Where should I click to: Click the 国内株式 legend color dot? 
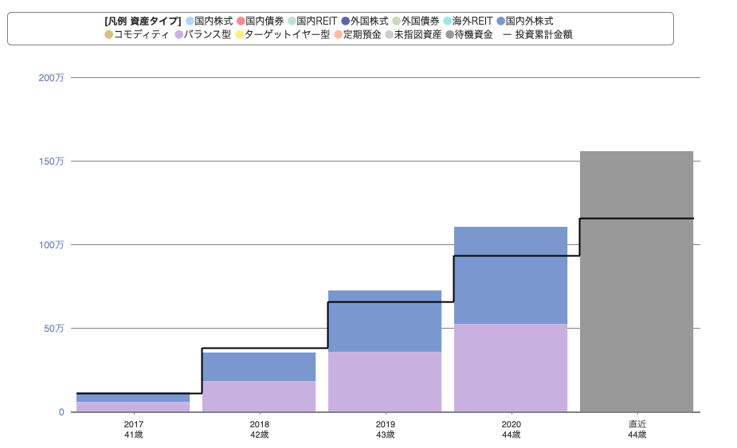190,21
